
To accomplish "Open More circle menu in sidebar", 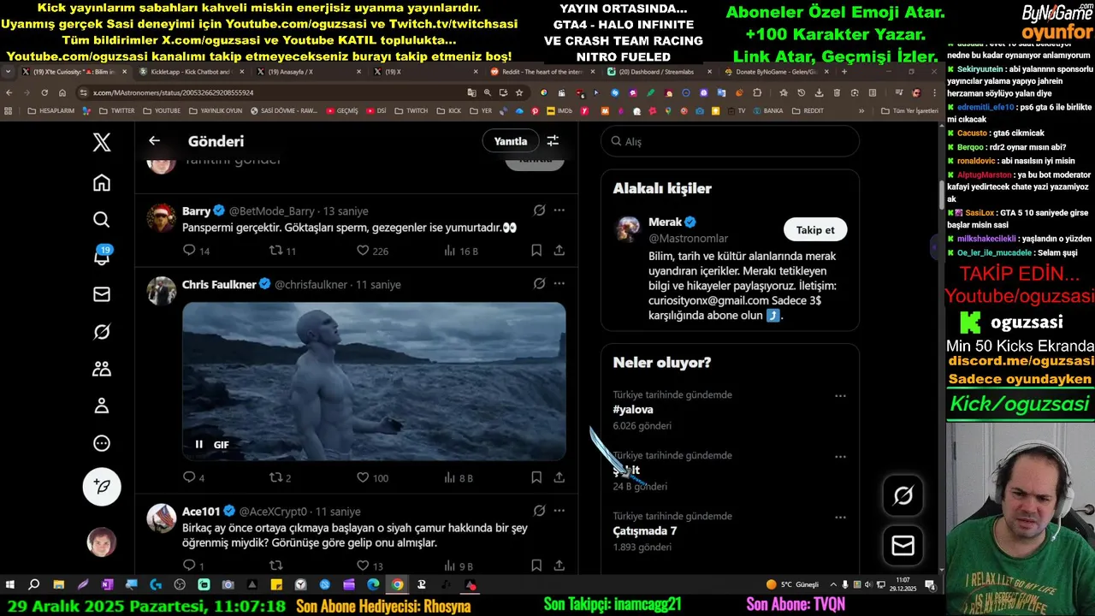I will 102,443.
